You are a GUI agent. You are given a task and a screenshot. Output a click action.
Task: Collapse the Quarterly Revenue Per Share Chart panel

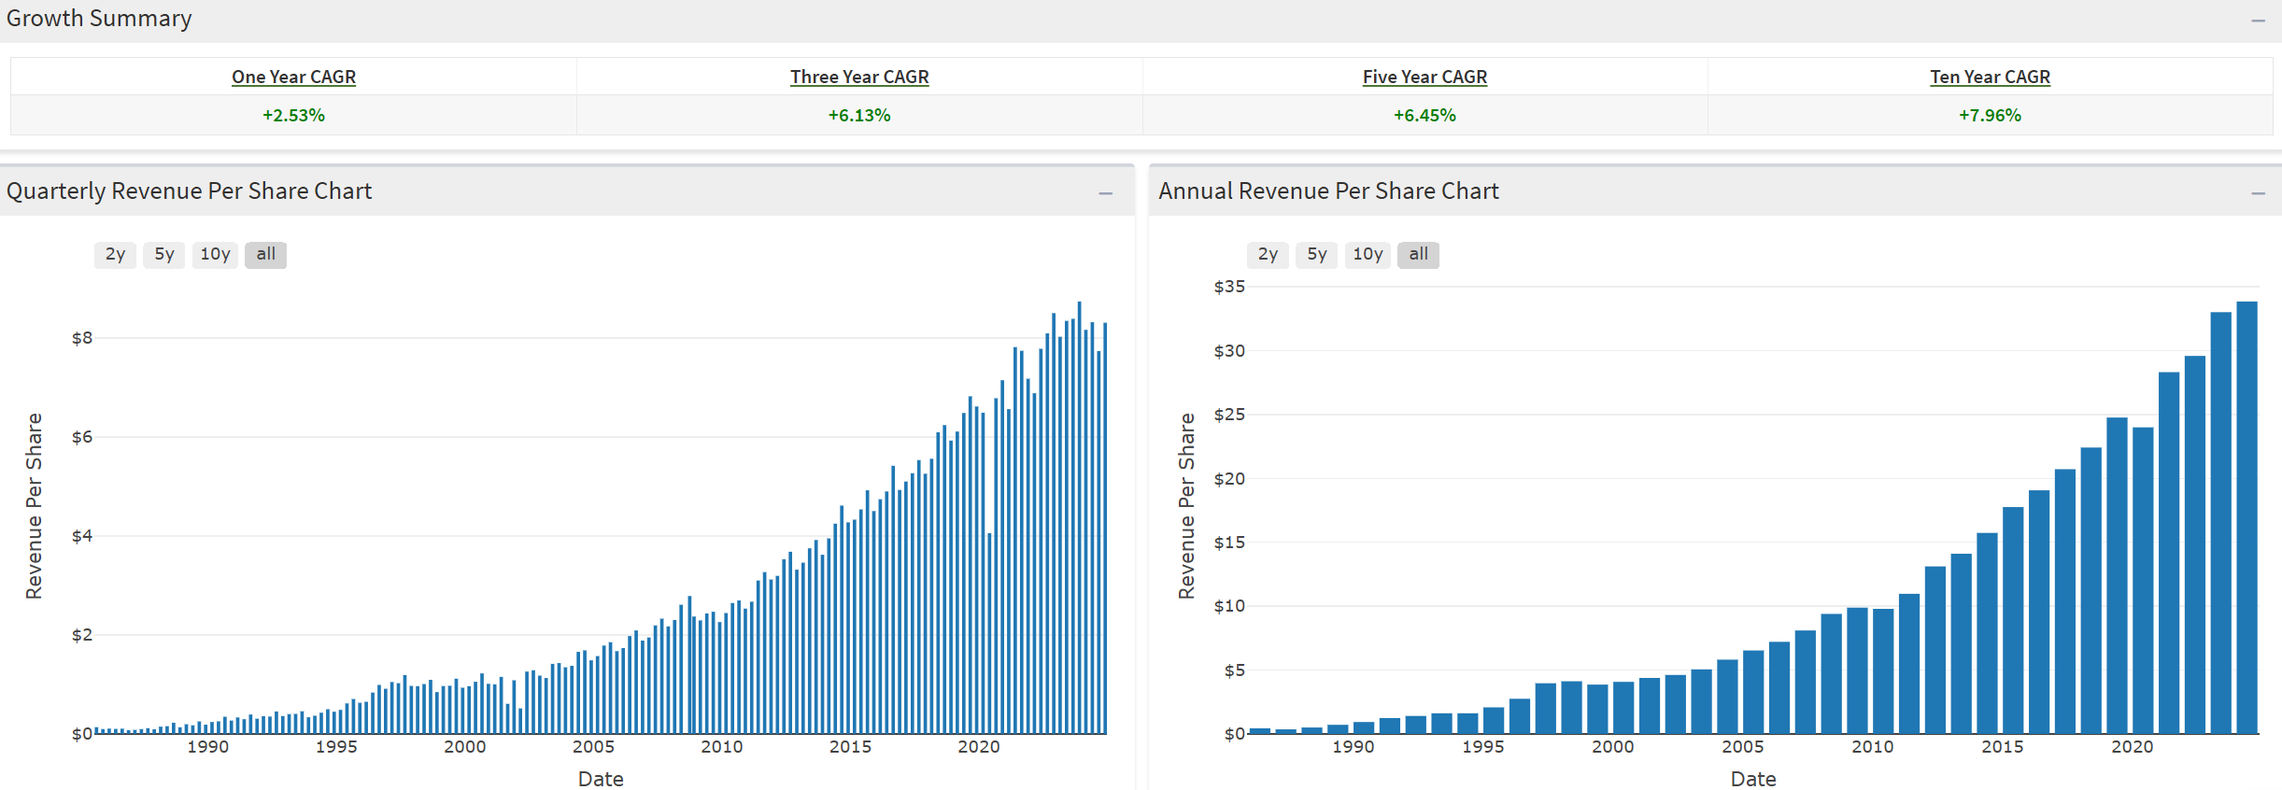pyautogui.click(x=1105, y=193)
